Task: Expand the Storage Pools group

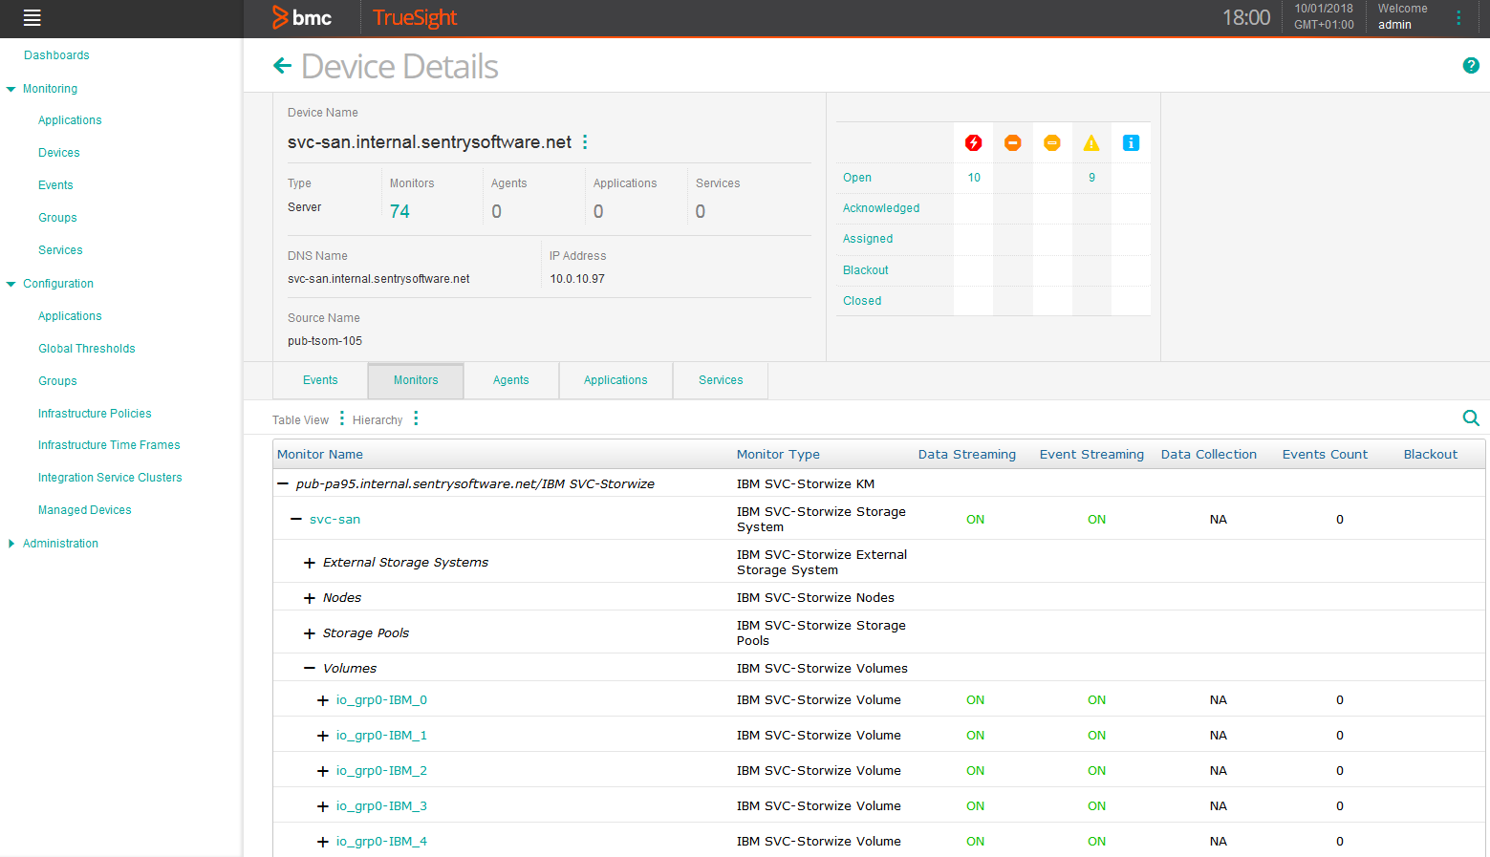Action: click(309, 632)
